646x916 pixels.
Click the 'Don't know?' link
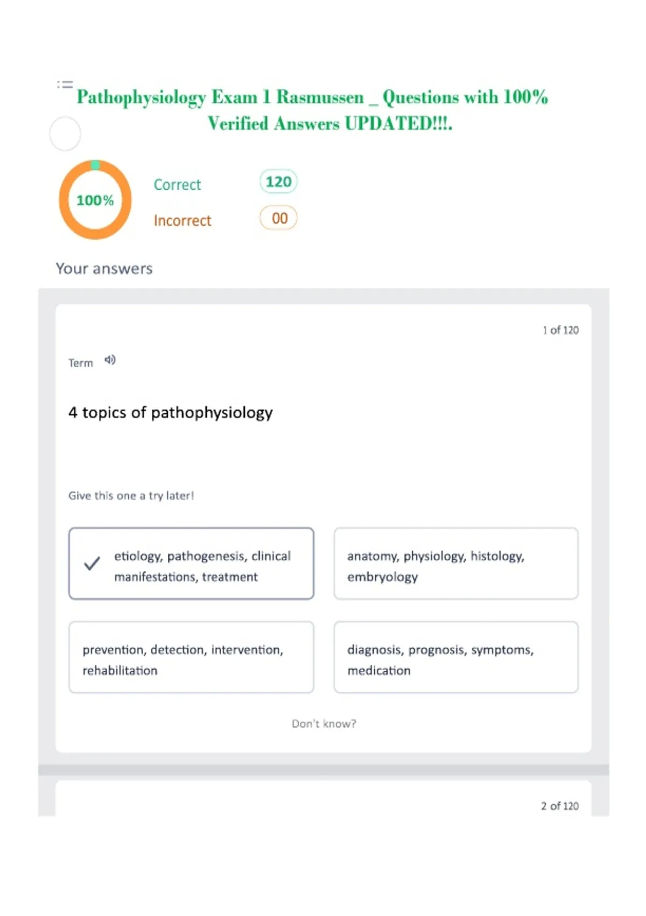[x=324, y=724]
